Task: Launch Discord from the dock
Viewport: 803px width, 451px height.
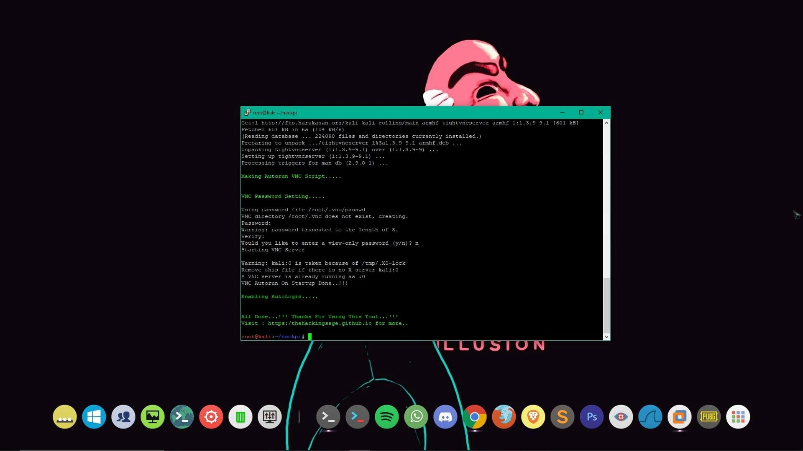Action: coord(445,417)
